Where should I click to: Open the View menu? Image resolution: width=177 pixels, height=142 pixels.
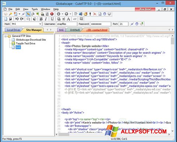[x=25, y=9]
